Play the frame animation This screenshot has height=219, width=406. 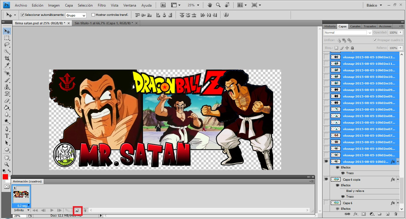pyautogui.click(x=52, y=210)
